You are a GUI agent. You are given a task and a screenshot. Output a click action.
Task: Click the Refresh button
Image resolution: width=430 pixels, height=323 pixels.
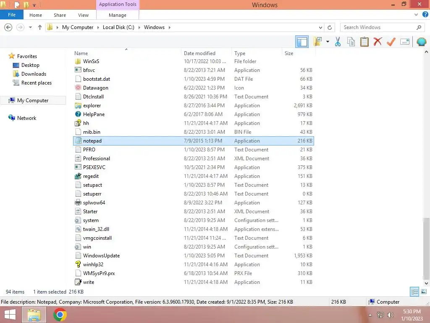(330, 27)
